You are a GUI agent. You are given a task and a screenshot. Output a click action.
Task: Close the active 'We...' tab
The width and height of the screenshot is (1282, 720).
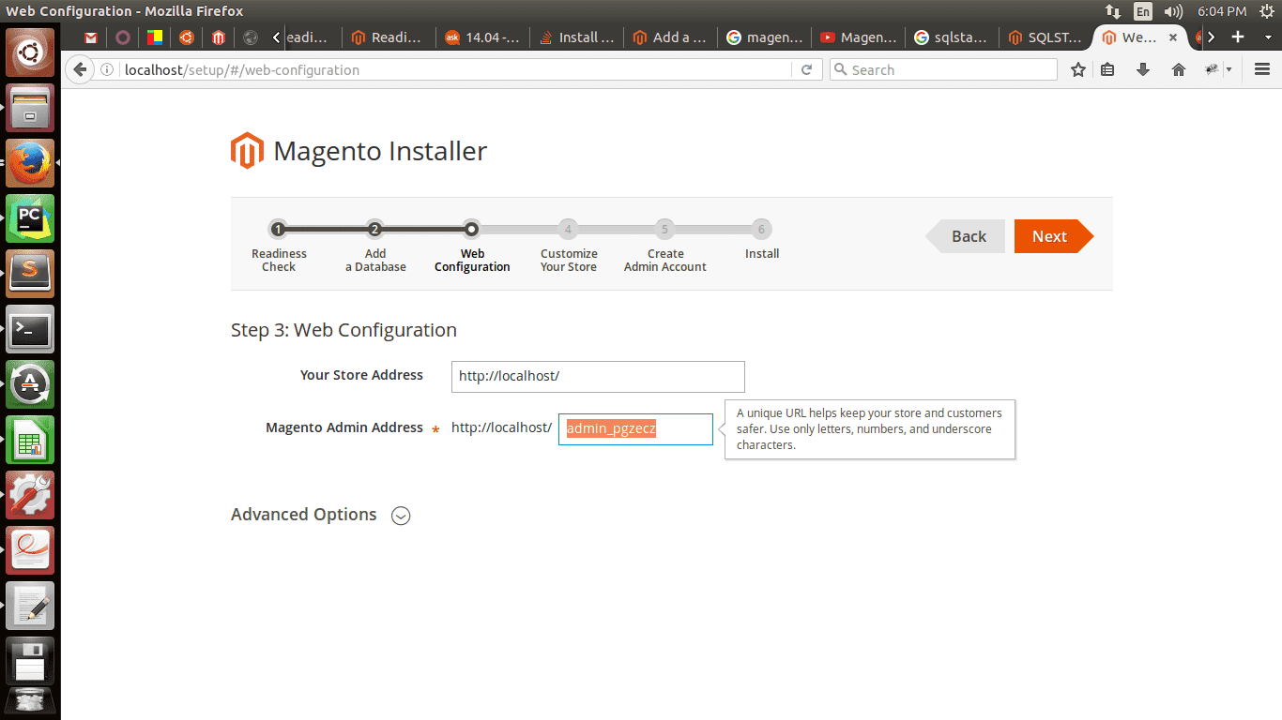coord(1172,37)
